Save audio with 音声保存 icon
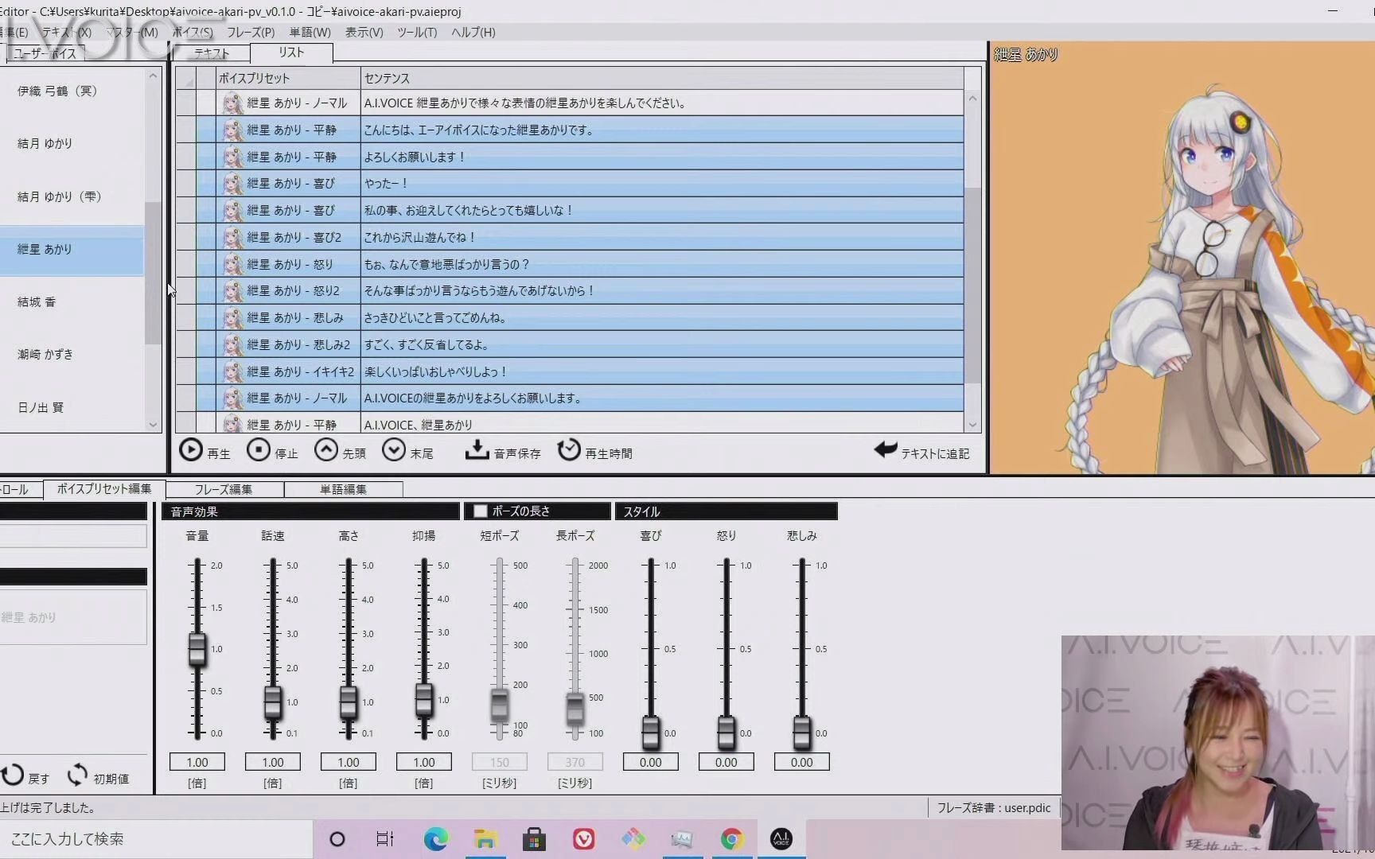The width and height of the screenshot is (1375, 859). click(477, 450)
